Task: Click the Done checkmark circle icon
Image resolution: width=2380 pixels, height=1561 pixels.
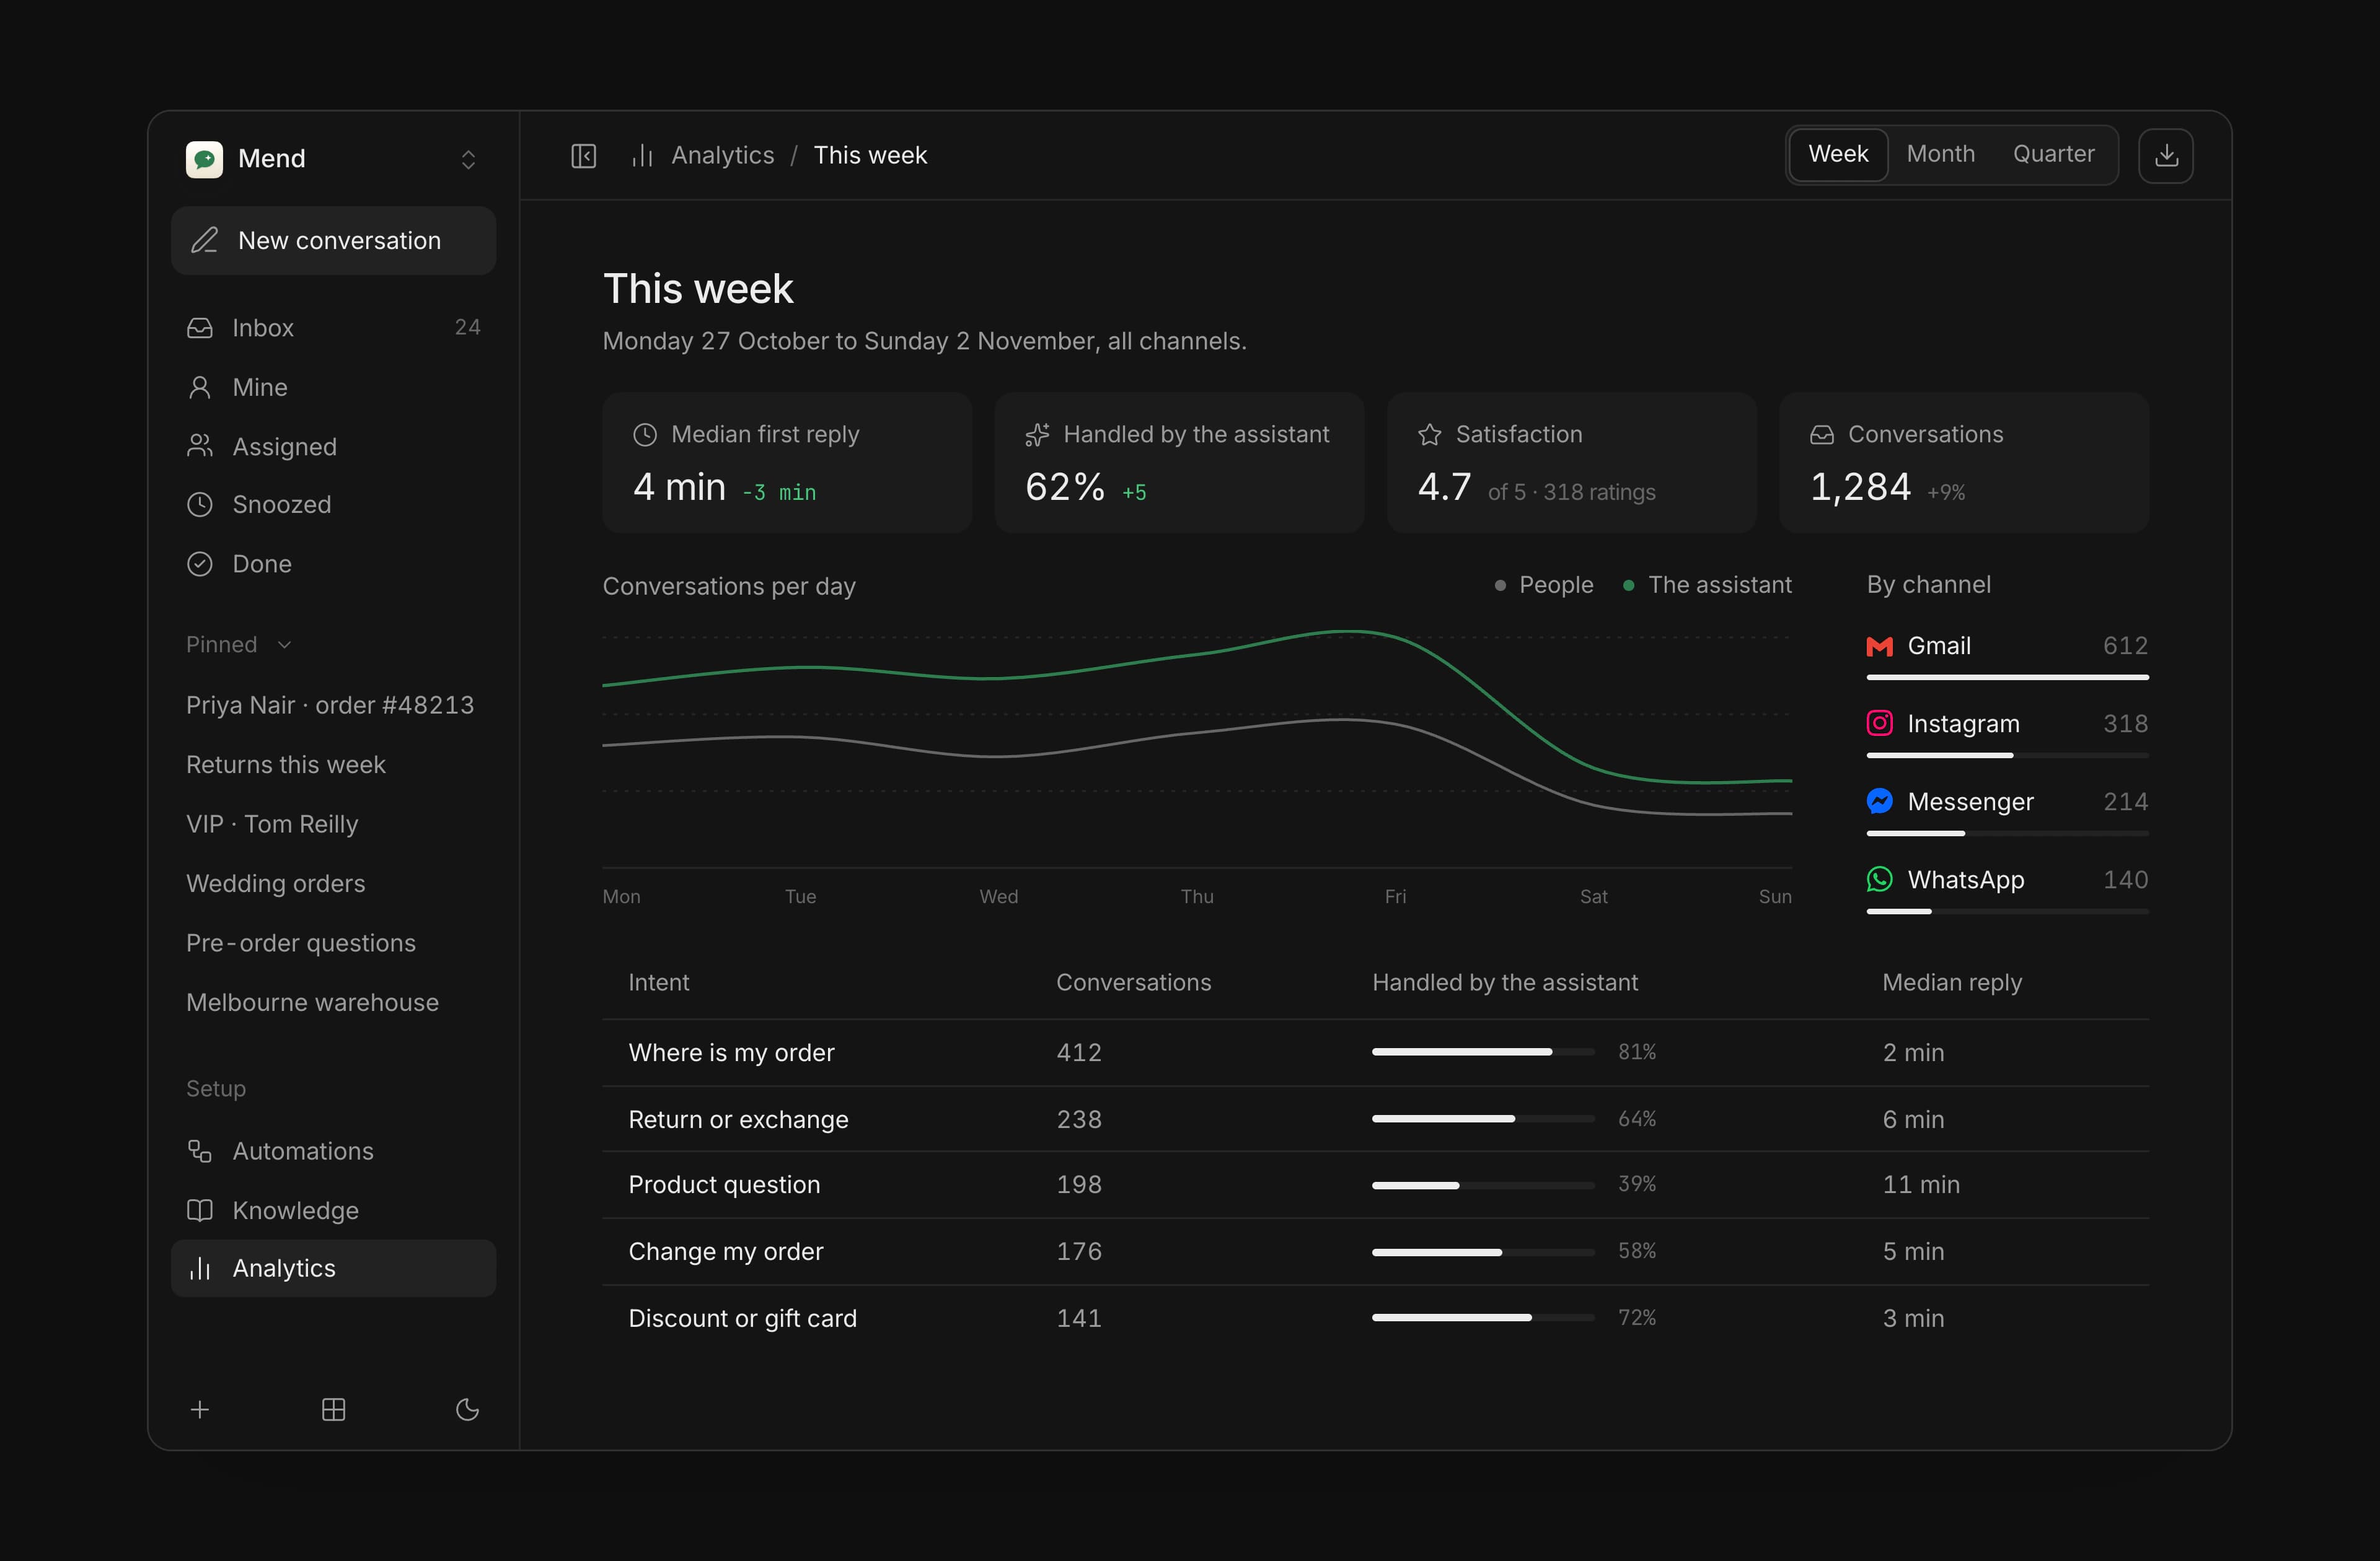Action: 200,564
